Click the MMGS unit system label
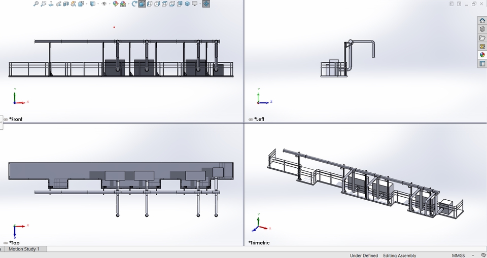The image size is (487, 258). [459, 255]
